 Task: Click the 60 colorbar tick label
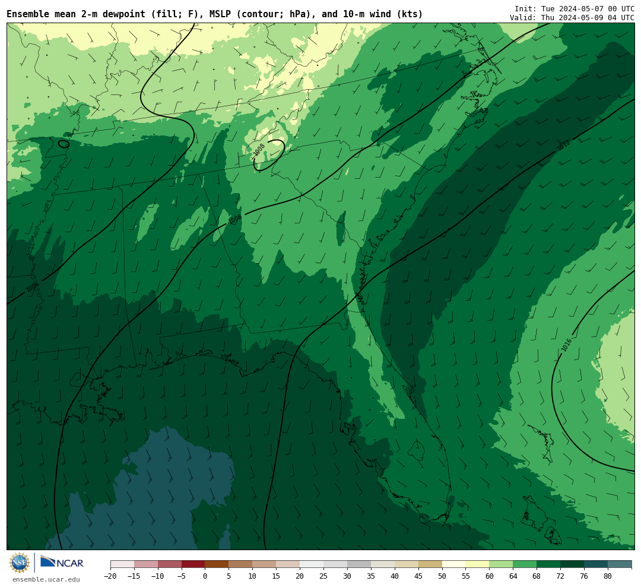490,576
